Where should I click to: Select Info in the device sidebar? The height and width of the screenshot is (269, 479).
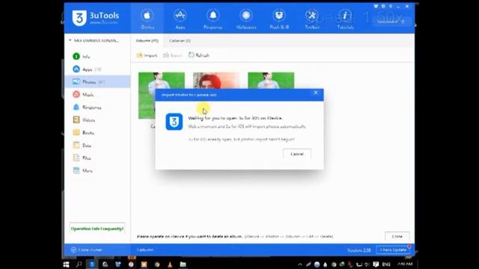(x=98, y=57)
